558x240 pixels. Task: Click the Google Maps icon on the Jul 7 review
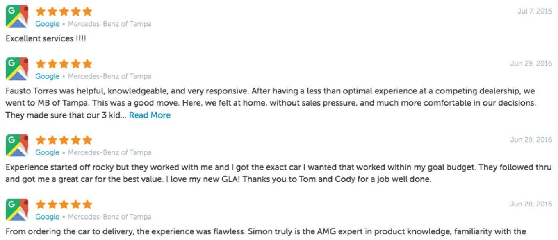coord(17,16)
